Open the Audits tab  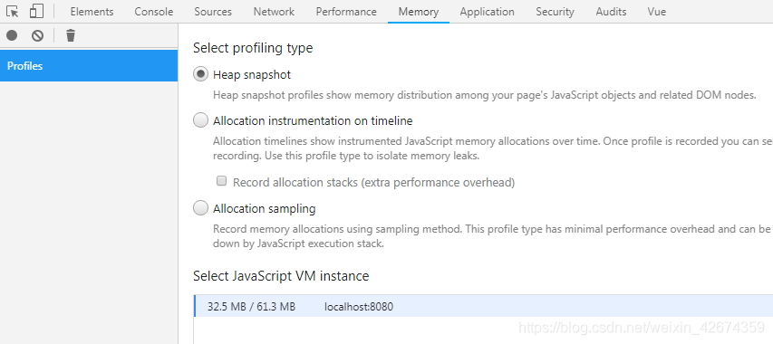pyautogui.click(x=611, y=12)
